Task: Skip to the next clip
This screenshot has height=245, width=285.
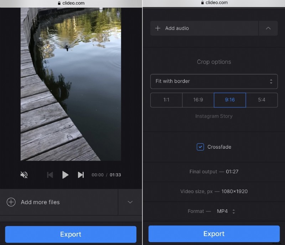Action: (x=81, y=175)
